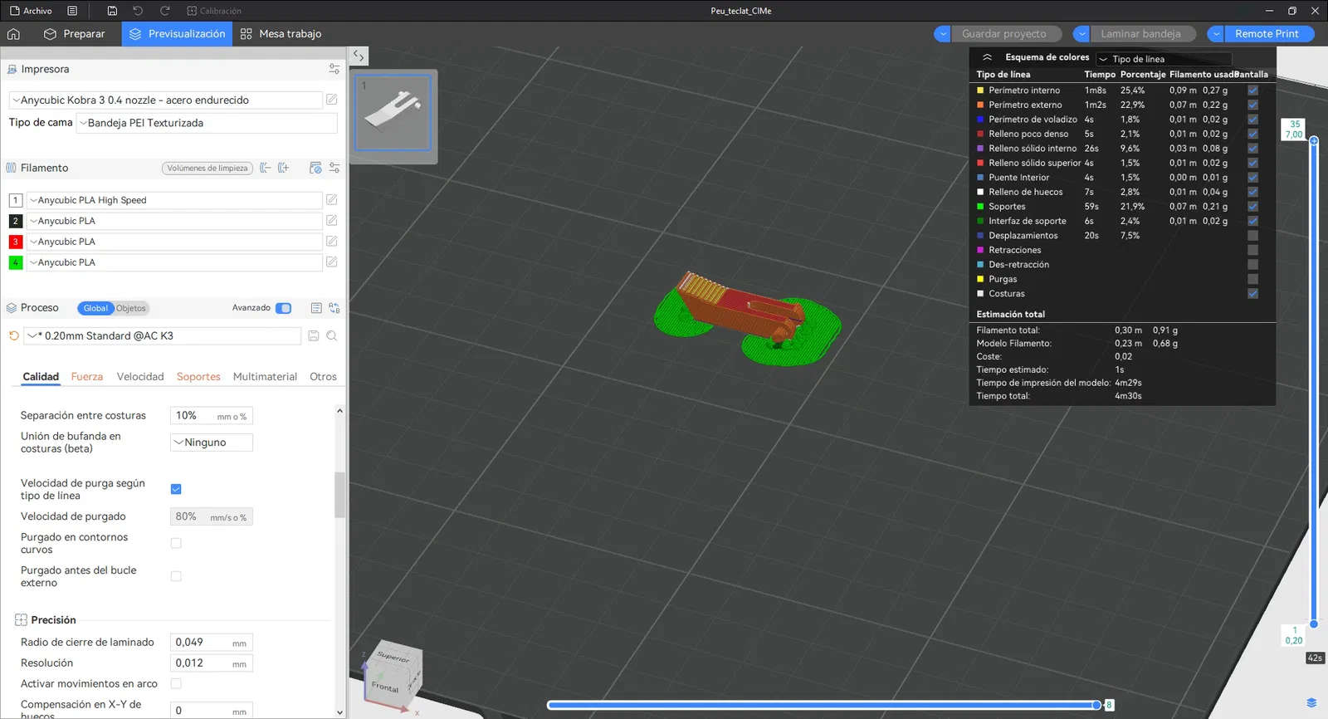Click the red color swatch of filament 3

coord(15,242)
